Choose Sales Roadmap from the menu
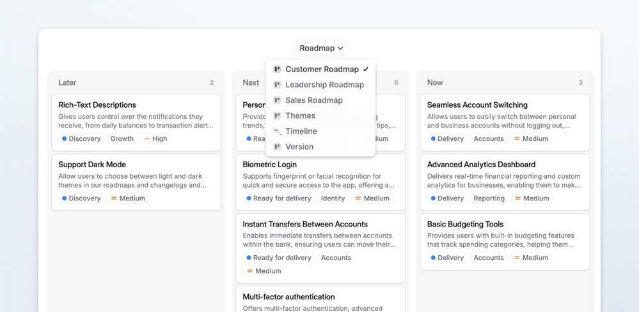Screen dimensions: 639x312 click(320, 100)
